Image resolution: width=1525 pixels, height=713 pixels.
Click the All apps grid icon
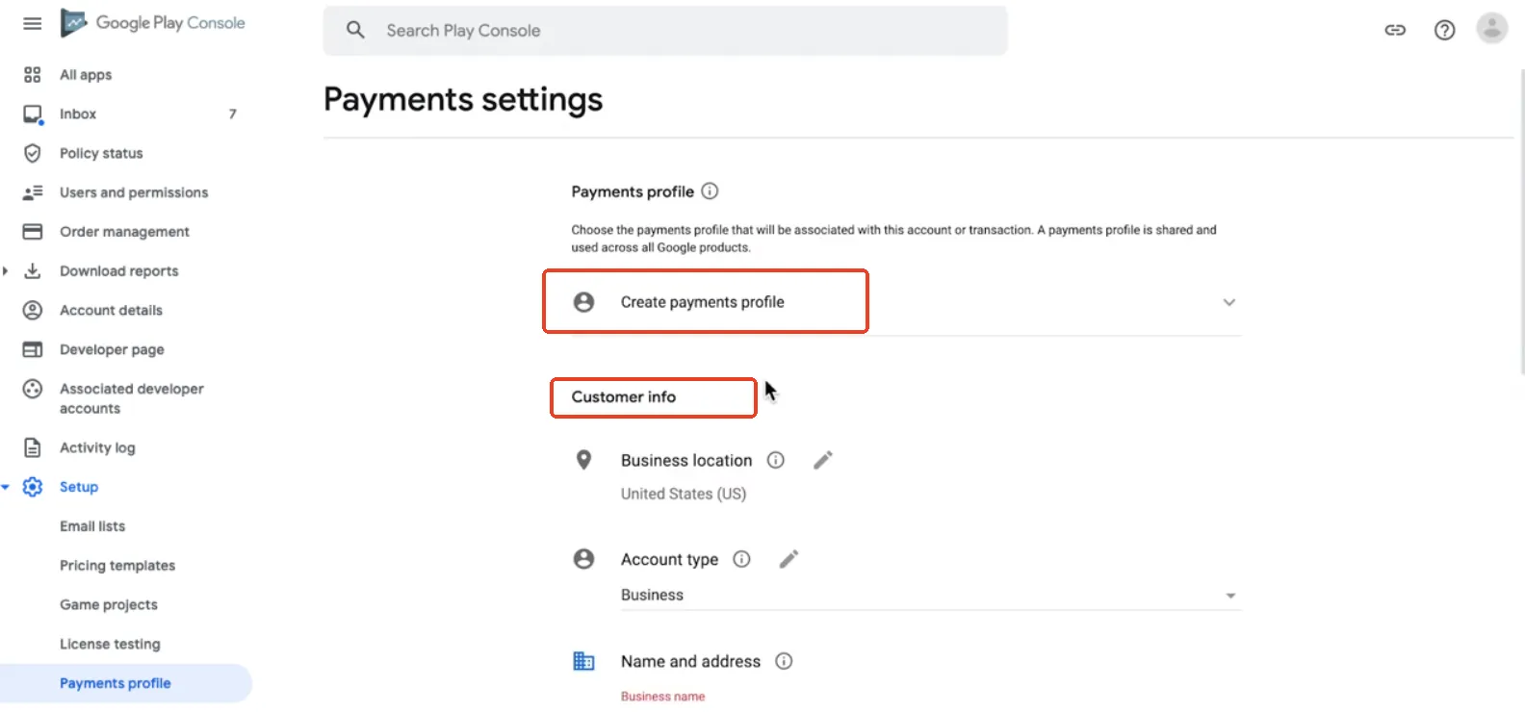[33, 74]
